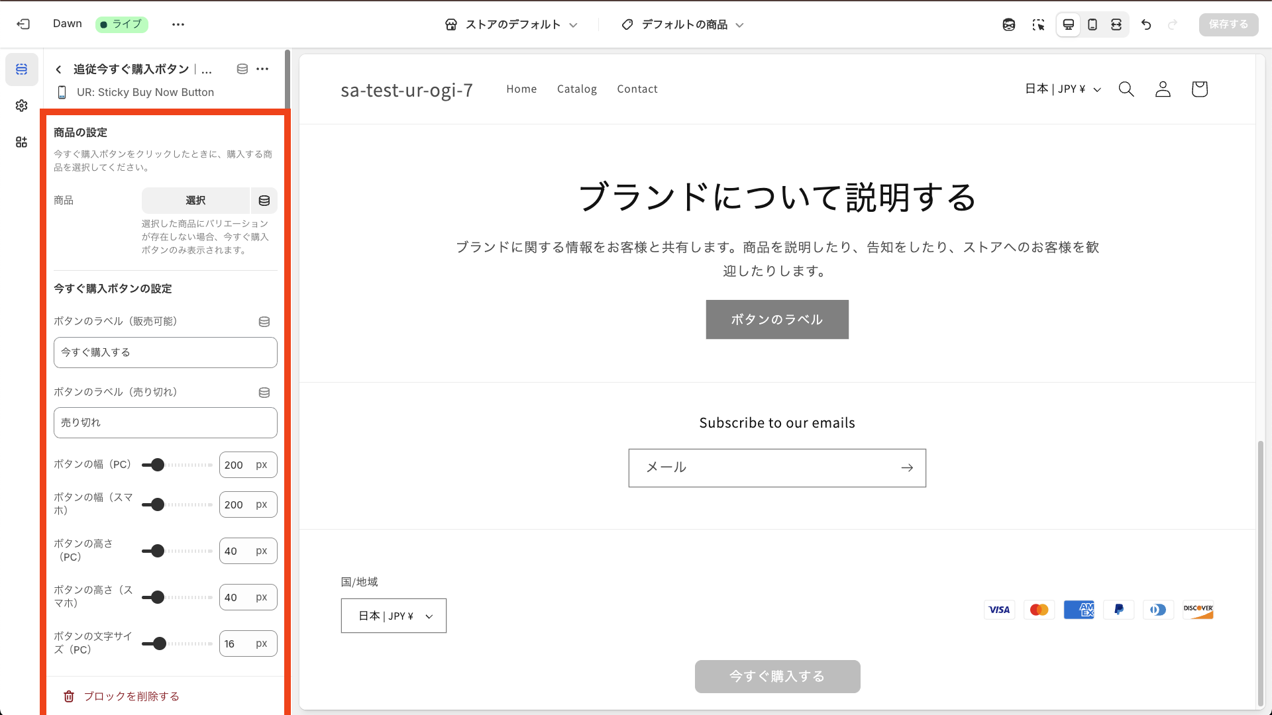1272x715 pixels.
Task: Click the 保存する save button
Action: tap(1228, 24)
